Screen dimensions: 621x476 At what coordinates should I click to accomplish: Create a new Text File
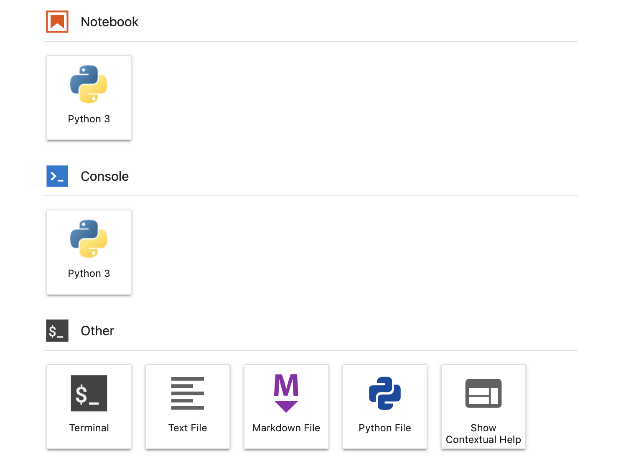188,407
